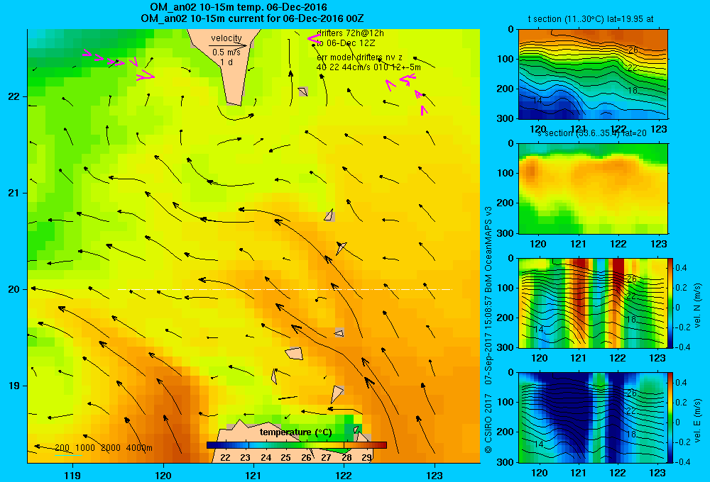Select the velocity scale arrow above '0.5 m/s'
This screenshot has height=482, width=710.
pyautogui.click(x=228, y=45)
